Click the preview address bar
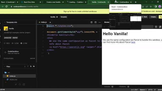 [x=147, y=27]
